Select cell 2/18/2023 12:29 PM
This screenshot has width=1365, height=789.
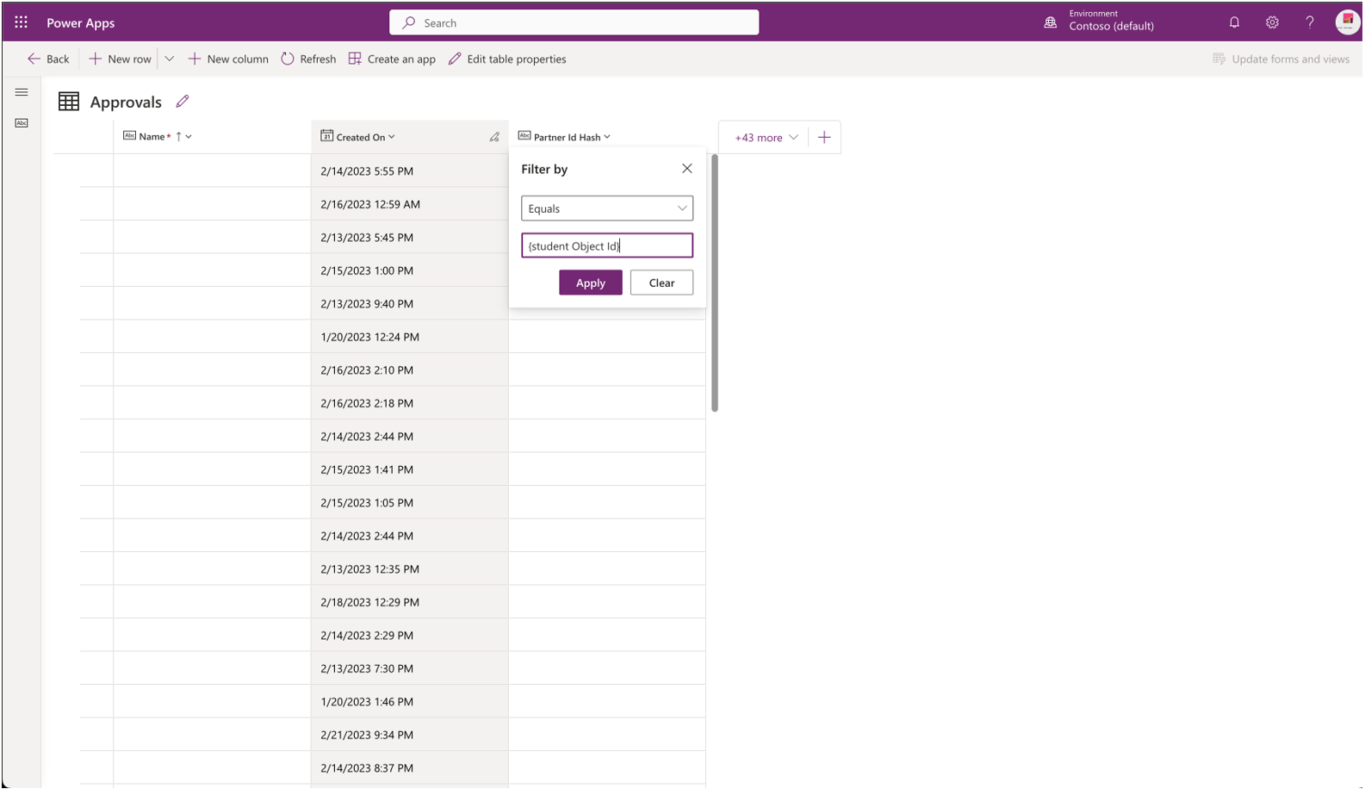coord(410,602)
